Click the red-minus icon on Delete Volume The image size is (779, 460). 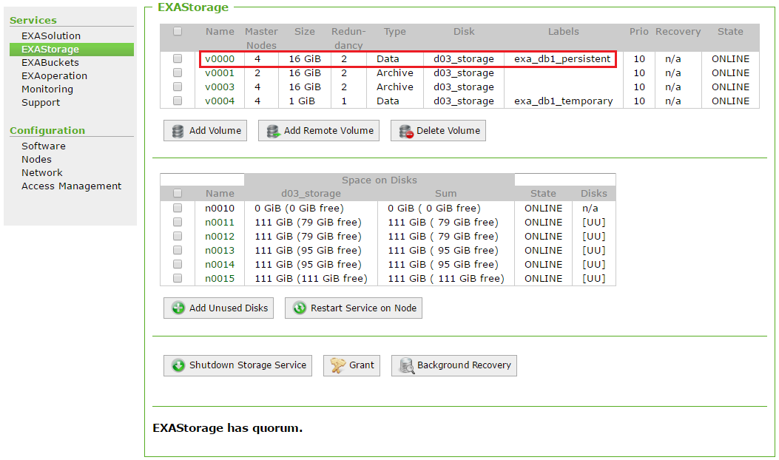[406, 131]
